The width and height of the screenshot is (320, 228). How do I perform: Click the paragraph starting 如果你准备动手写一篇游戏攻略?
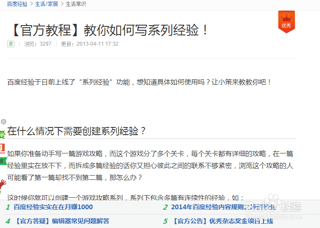(x=150, y=165)
